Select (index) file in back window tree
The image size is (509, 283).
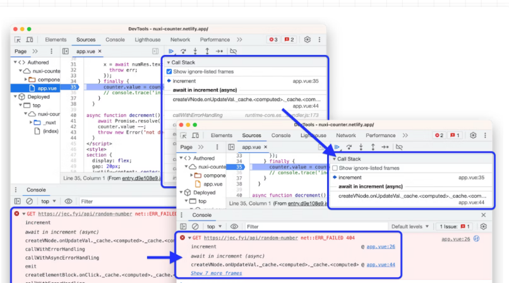coord(51,131)
